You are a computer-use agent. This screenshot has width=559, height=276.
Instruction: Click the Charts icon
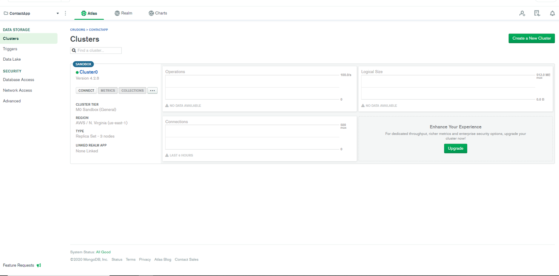151,13
